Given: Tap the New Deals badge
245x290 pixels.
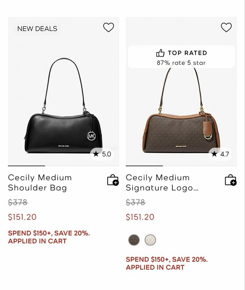Looking at the screenshot, I should (37, 29).
